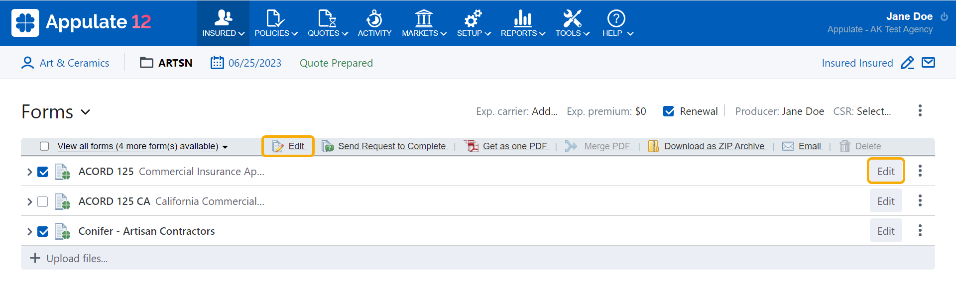Image resolution: width=956 pixels, height=283 pixels.
Task: Open ACORD 125 CA California Commercial form
Action: click(x=171, y=201)
